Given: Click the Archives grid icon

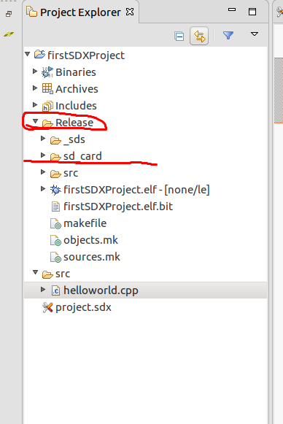Looking at the screenshot, I should click(x=47, y=89).
